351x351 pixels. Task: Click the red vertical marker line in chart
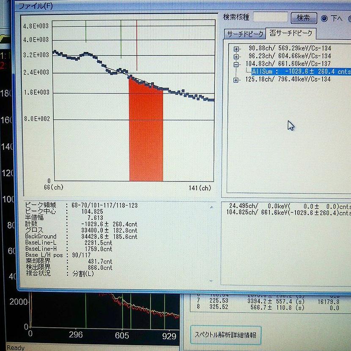[x=137, y=47]
